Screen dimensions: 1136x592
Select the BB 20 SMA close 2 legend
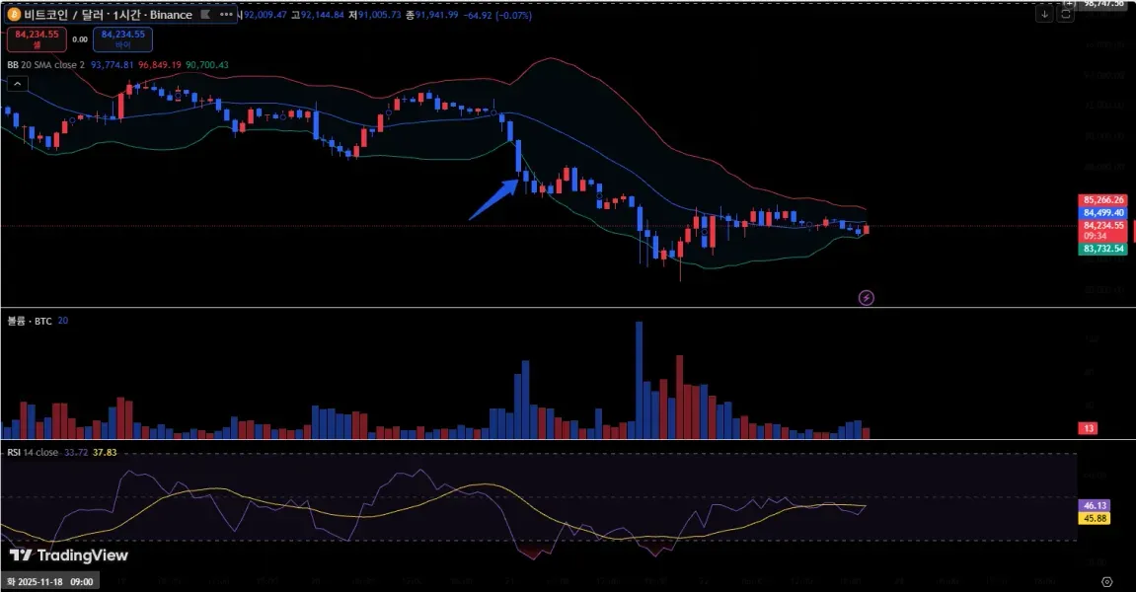click(45, 65)
